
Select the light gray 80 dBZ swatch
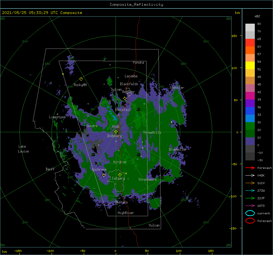coord(250,27)
